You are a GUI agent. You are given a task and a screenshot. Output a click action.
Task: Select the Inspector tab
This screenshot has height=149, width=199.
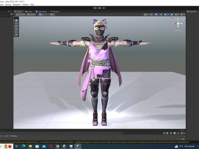(192, 12)
